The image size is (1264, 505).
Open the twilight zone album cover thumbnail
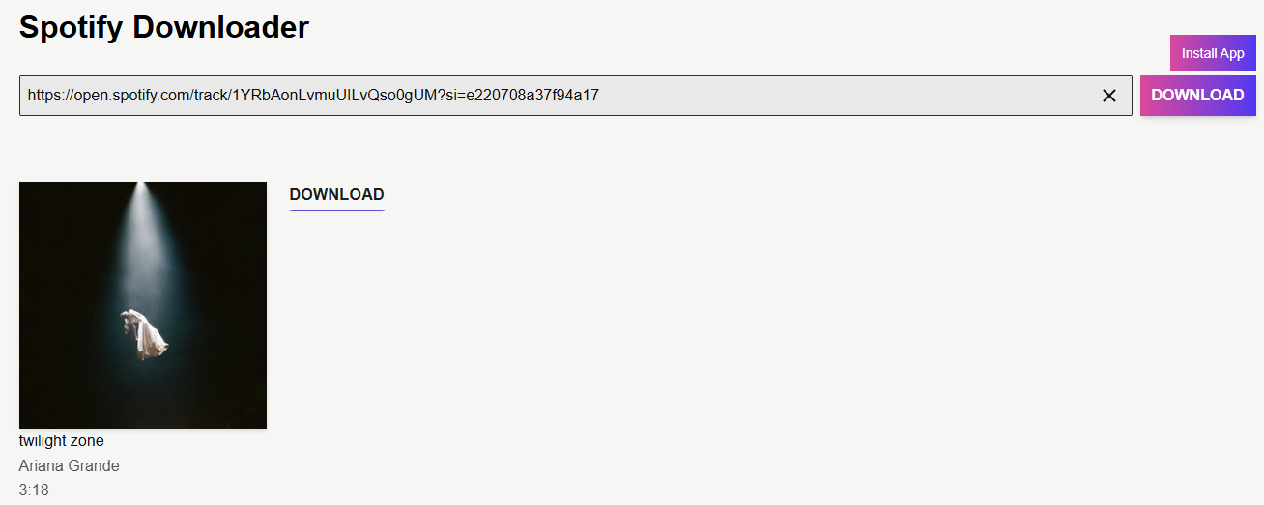(143, 305)
